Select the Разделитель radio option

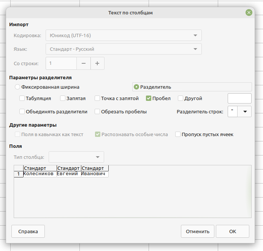pos(136,87)
